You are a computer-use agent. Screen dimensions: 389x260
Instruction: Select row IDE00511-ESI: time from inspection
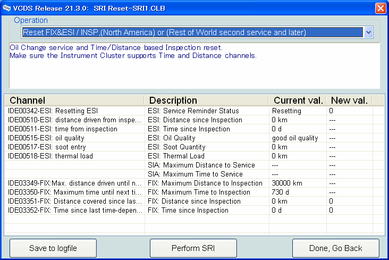pos(194,129)
